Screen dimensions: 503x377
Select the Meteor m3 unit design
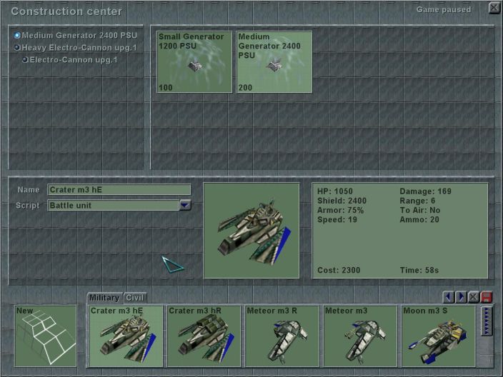pos(360,336)
